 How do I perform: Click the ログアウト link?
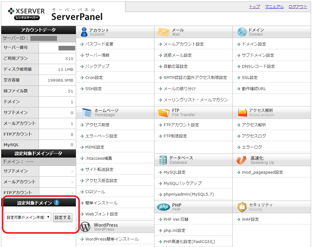[298, 6]
